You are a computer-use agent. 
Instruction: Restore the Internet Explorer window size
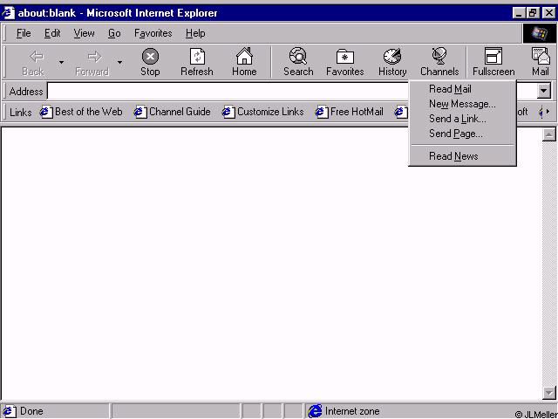pos(533,14)
